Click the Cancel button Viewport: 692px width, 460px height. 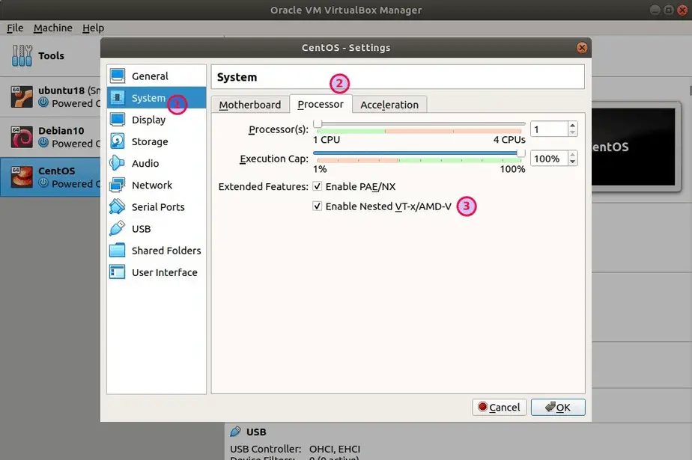(499, 407)
